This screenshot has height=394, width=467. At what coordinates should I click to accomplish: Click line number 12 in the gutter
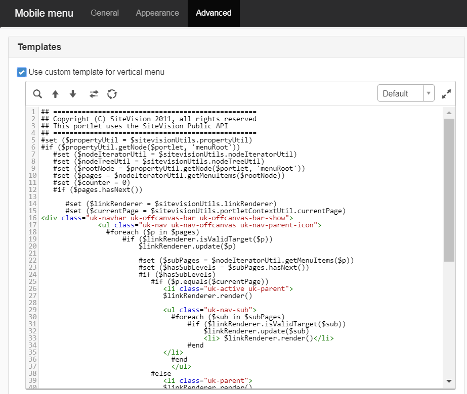click(33, 189)
